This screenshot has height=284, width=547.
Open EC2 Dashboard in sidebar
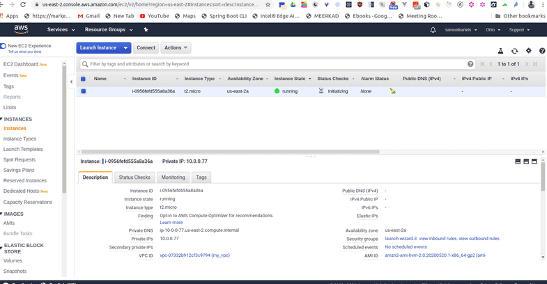[21, 64]
